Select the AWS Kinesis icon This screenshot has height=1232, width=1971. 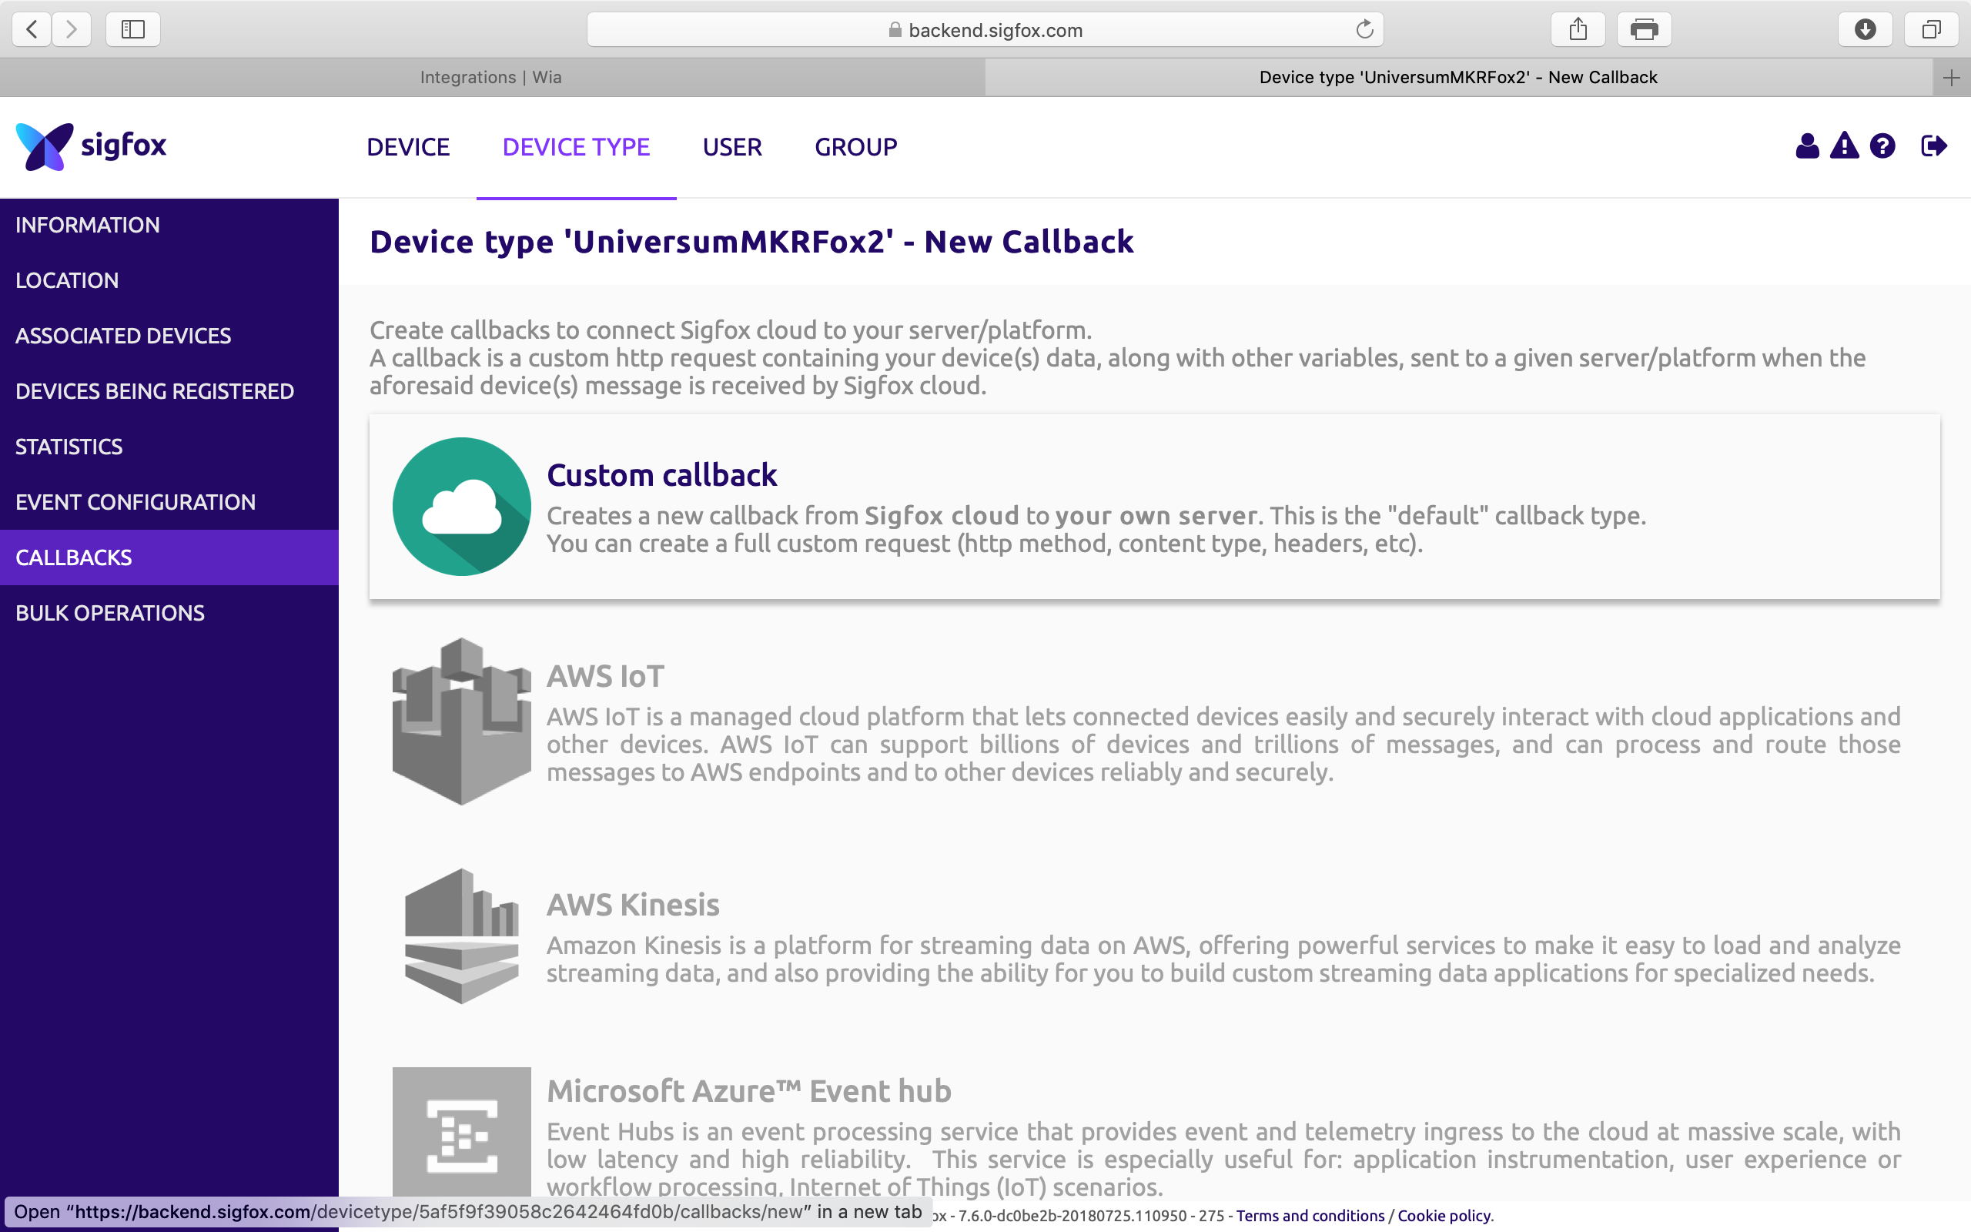tap(462, 936)
